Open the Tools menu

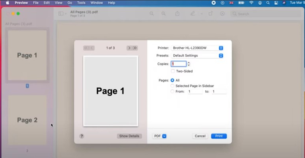point(81,3)
